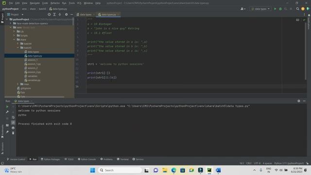
Task: Click the Windows Start button
Action: [92, 170]
